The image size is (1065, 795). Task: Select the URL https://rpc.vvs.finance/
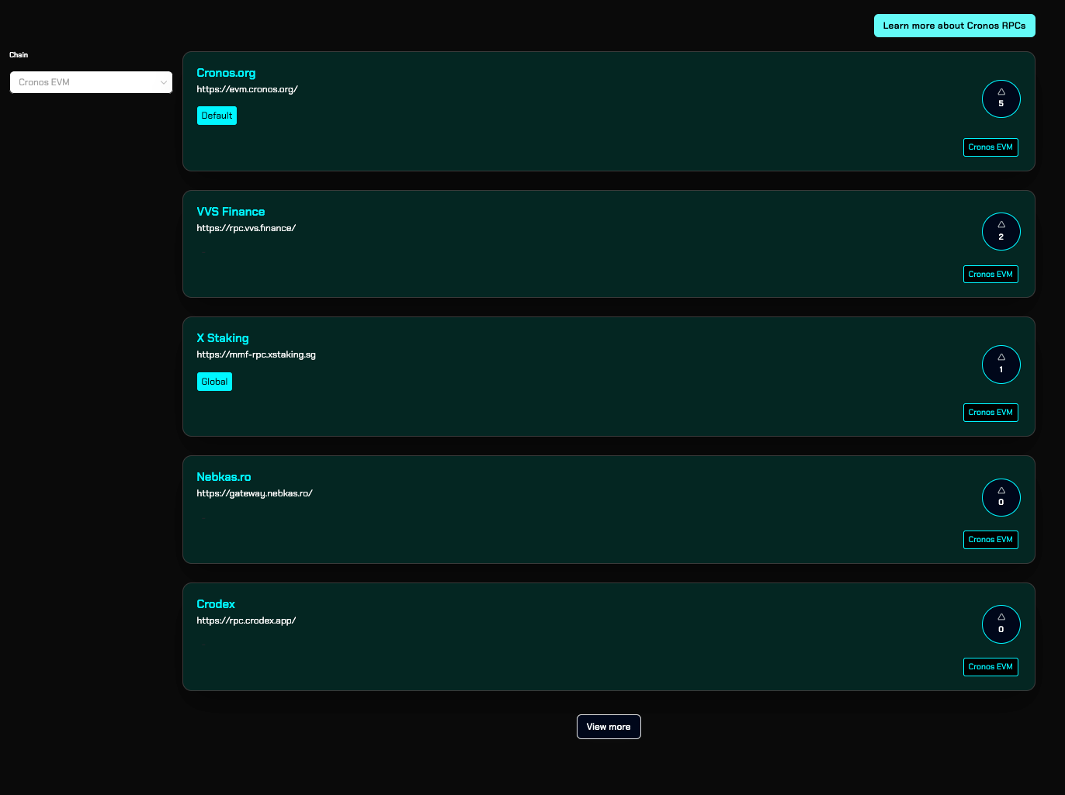pos(246,228)
